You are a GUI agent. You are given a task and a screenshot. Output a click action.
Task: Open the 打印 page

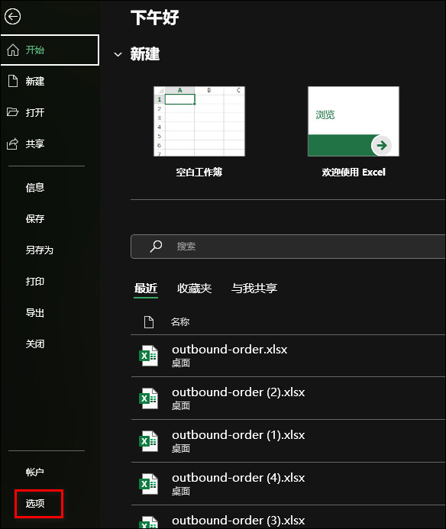[x=35, y=282]
